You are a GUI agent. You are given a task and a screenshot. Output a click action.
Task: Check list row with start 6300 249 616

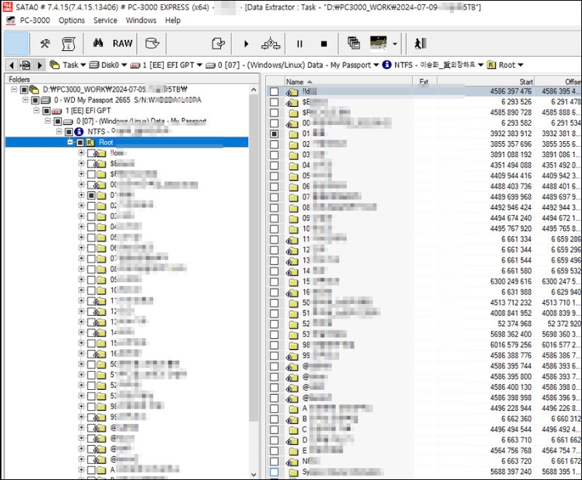(x=274, y=281)
